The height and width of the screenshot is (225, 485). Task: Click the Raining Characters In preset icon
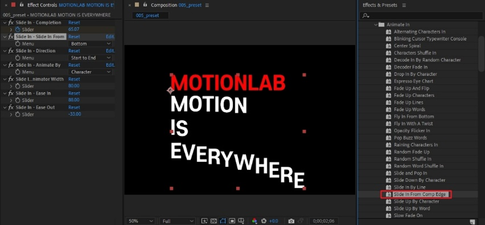pyautogui.click(x=389, y=145)
